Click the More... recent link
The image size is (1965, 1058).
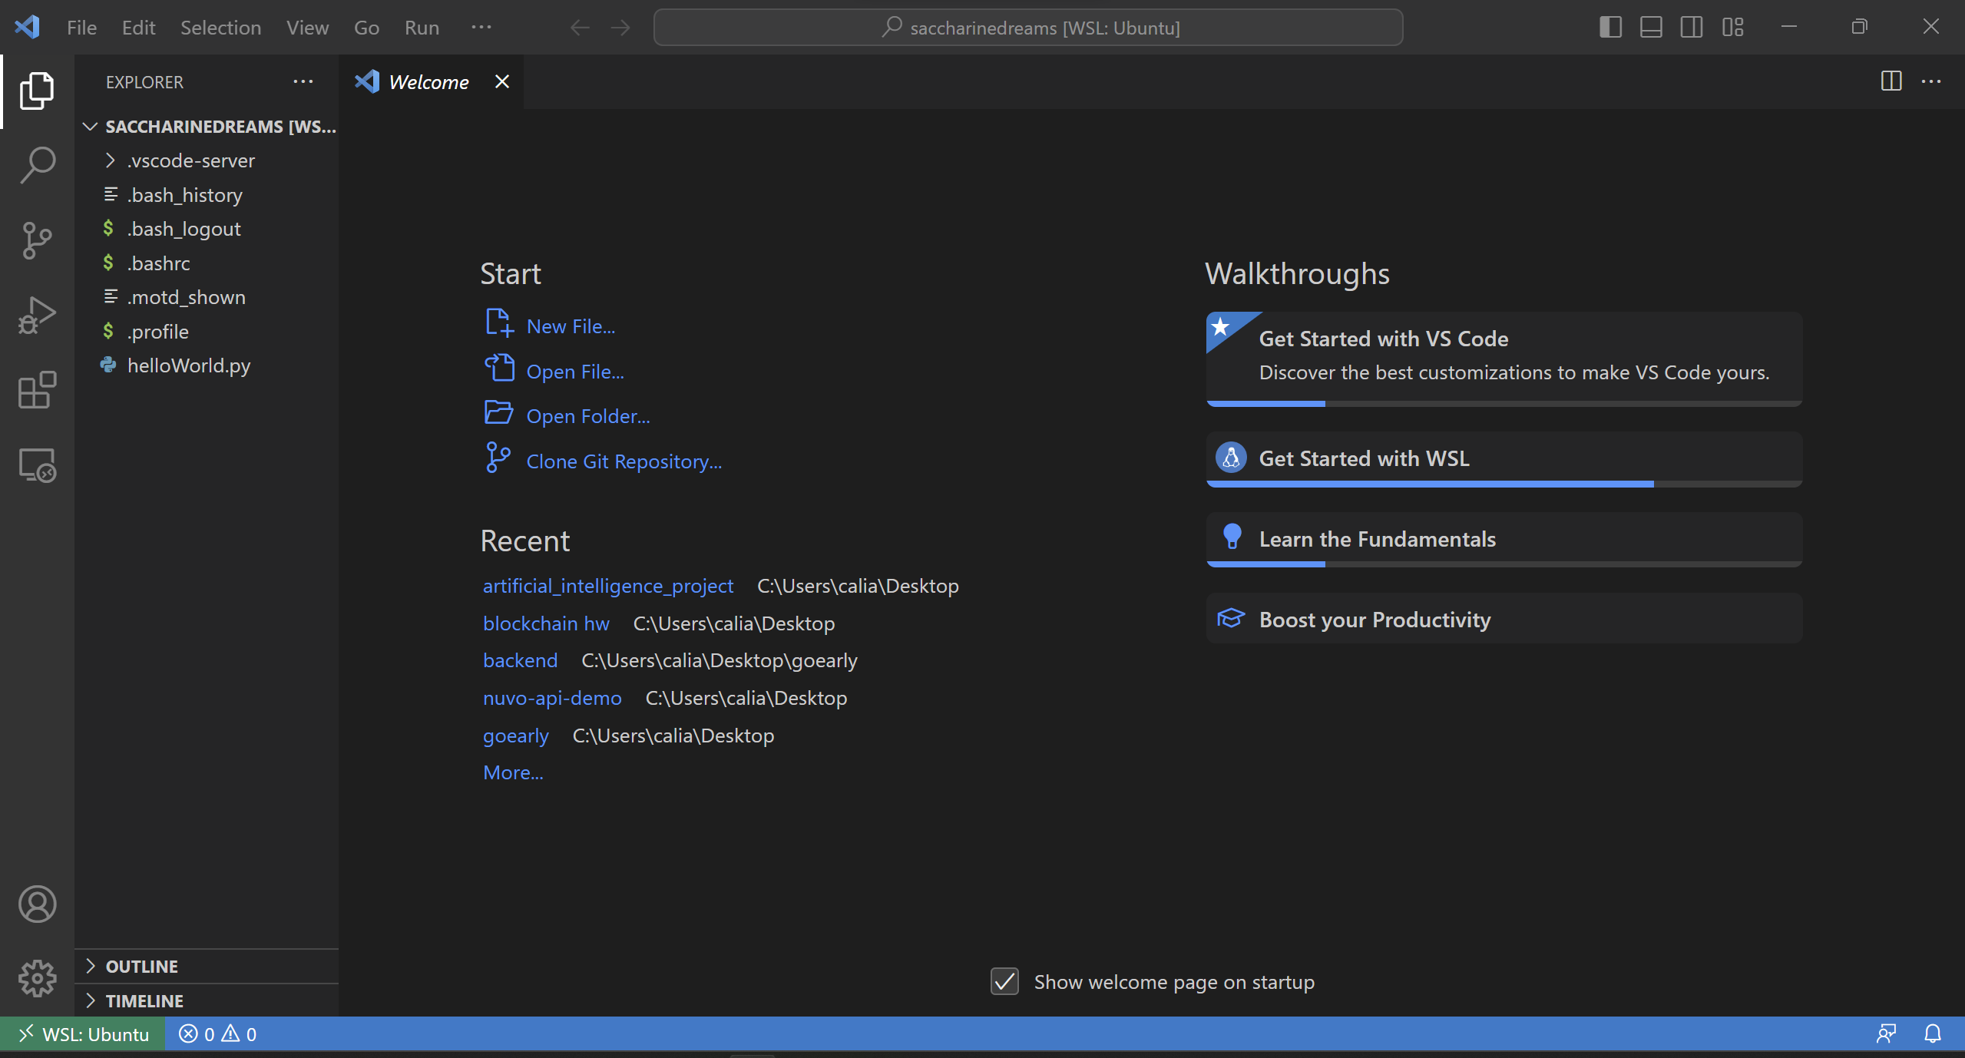click(513, 772)
